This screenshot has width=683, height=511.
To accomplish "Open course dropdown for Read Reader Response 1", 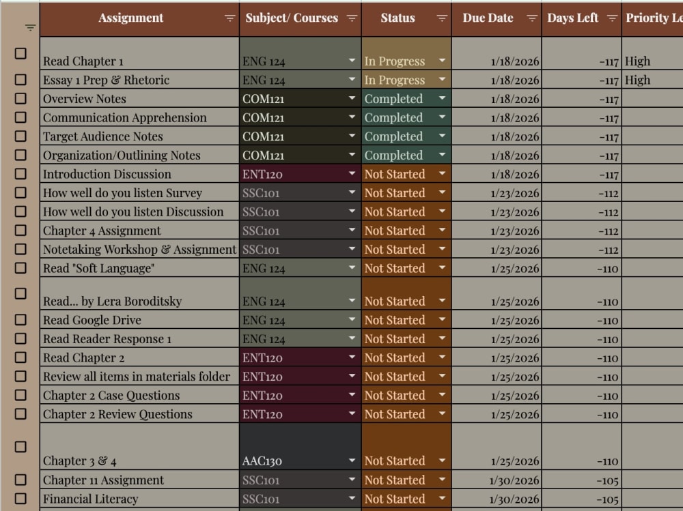I will point(352,338).
